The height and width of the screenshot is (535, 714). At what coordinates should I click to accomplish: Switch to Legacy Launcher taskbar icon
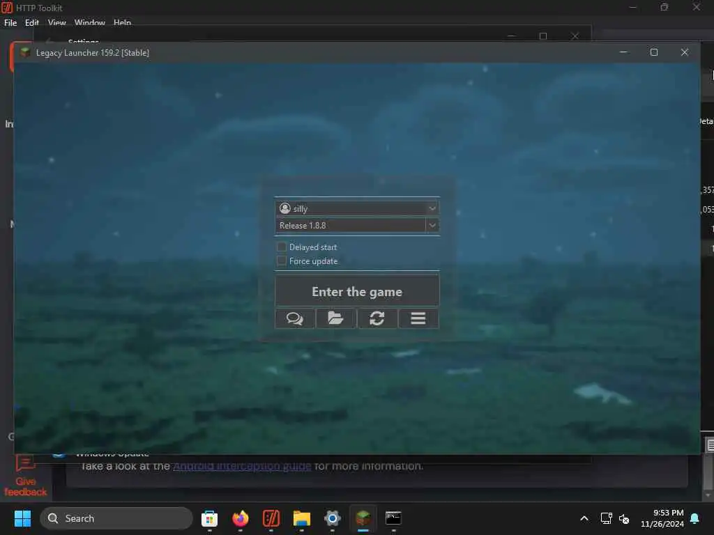pos(363,518)
